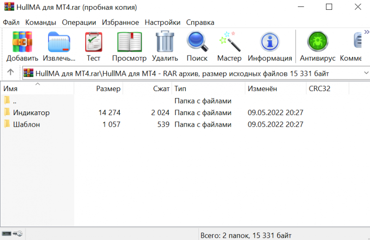
Task: Click the Удалить trash bin icon
Action: click(165, 41)
